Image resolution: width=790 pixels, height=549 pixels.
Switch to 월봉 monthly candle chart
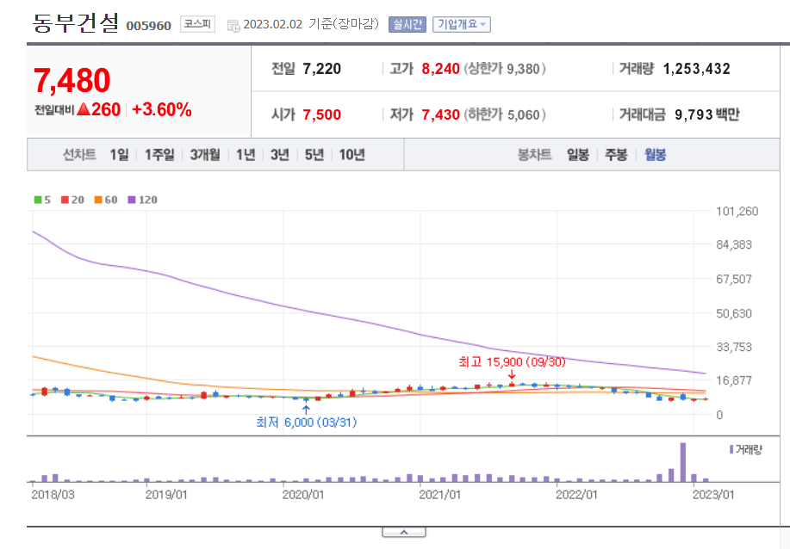coord(655,155)
